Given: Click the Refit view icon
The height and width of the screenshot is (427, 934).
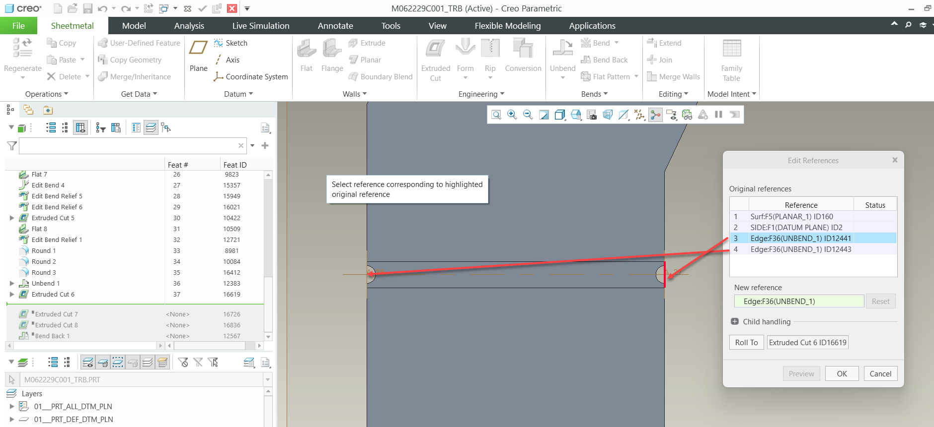Looking at the screenshot, I should [496, 115].
